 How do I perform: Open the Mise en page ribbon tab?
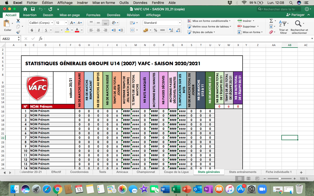click(x=70, y=15)
